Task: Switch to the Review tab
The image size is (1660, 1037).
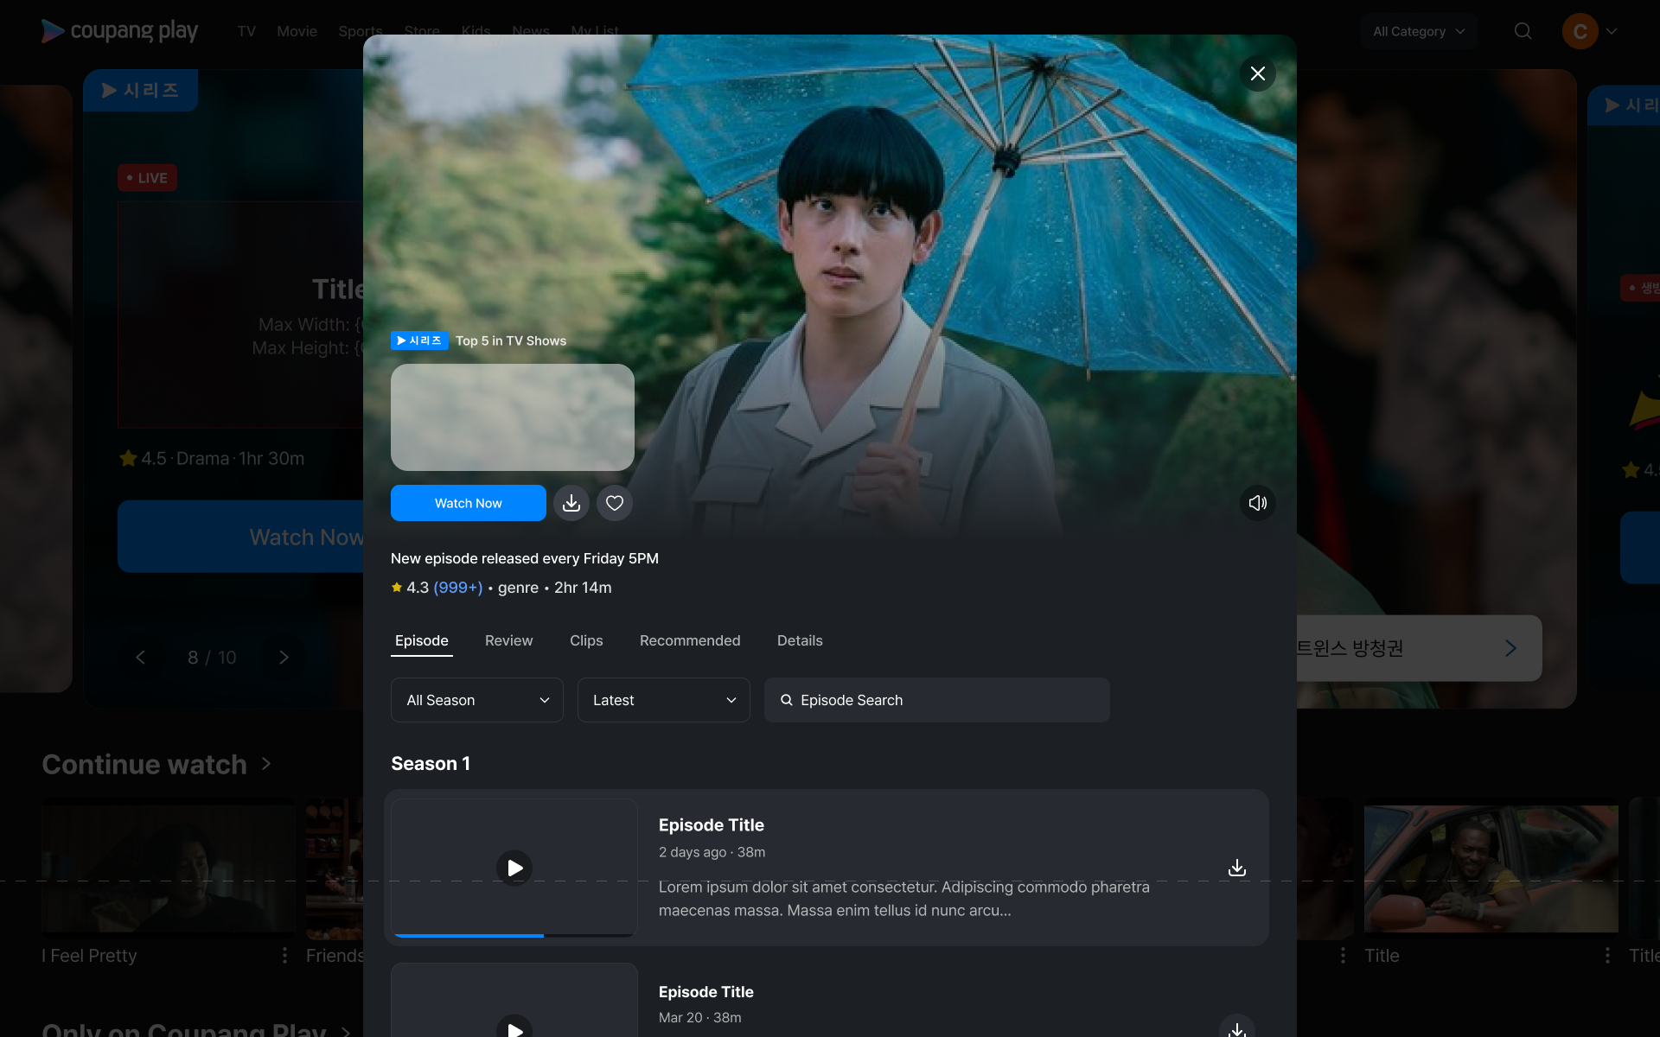Action: pyautogui.click(x=508, y=640)
